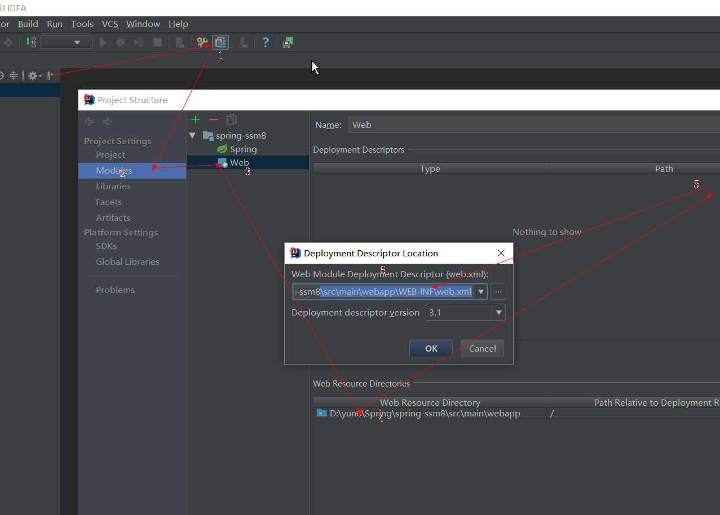Click the collapse all icon in Project panel
This screenshot has width=720, height=515.
click(14, 76)
